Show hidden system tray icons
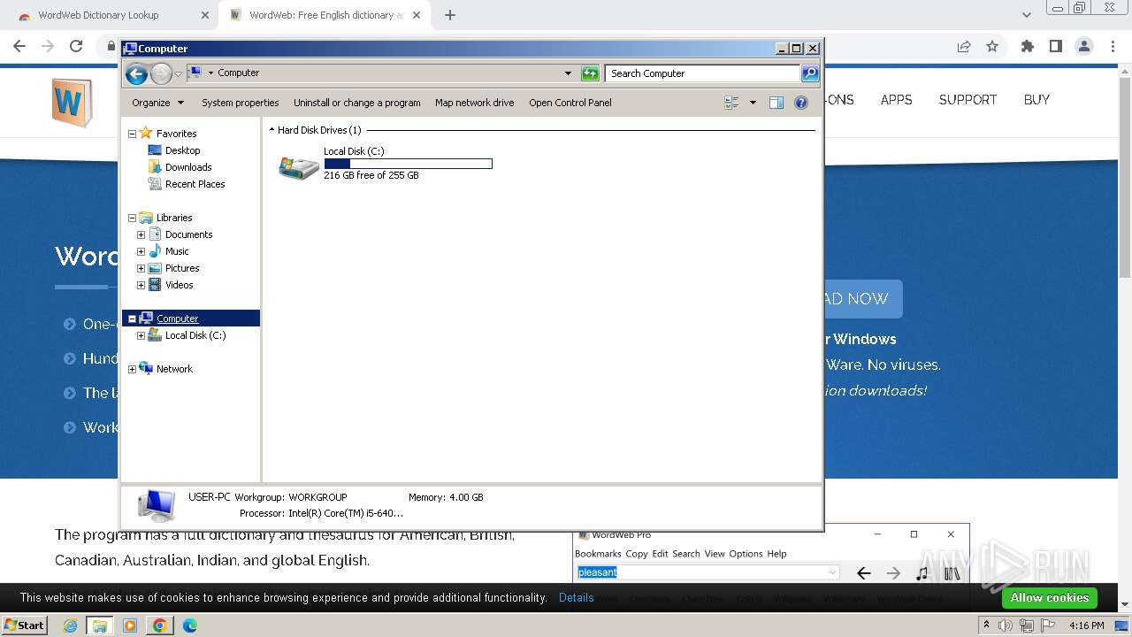The image size is (1132, 637). click(x=986, y=625)
